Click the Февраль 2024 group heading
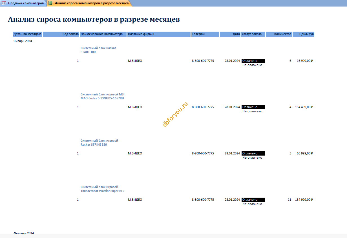Image resolution: width=347 pixels, height=238 pixels. click(x=24, y=233)
